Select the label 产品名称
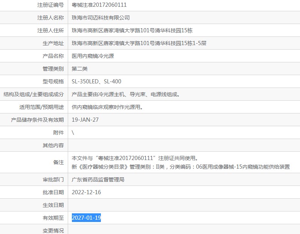The width and height of the screenshot is (300, 234). [53, 56]
